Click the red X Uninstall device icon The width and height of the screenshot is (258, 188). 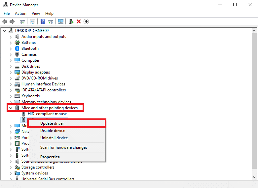[x=79, y=21]
